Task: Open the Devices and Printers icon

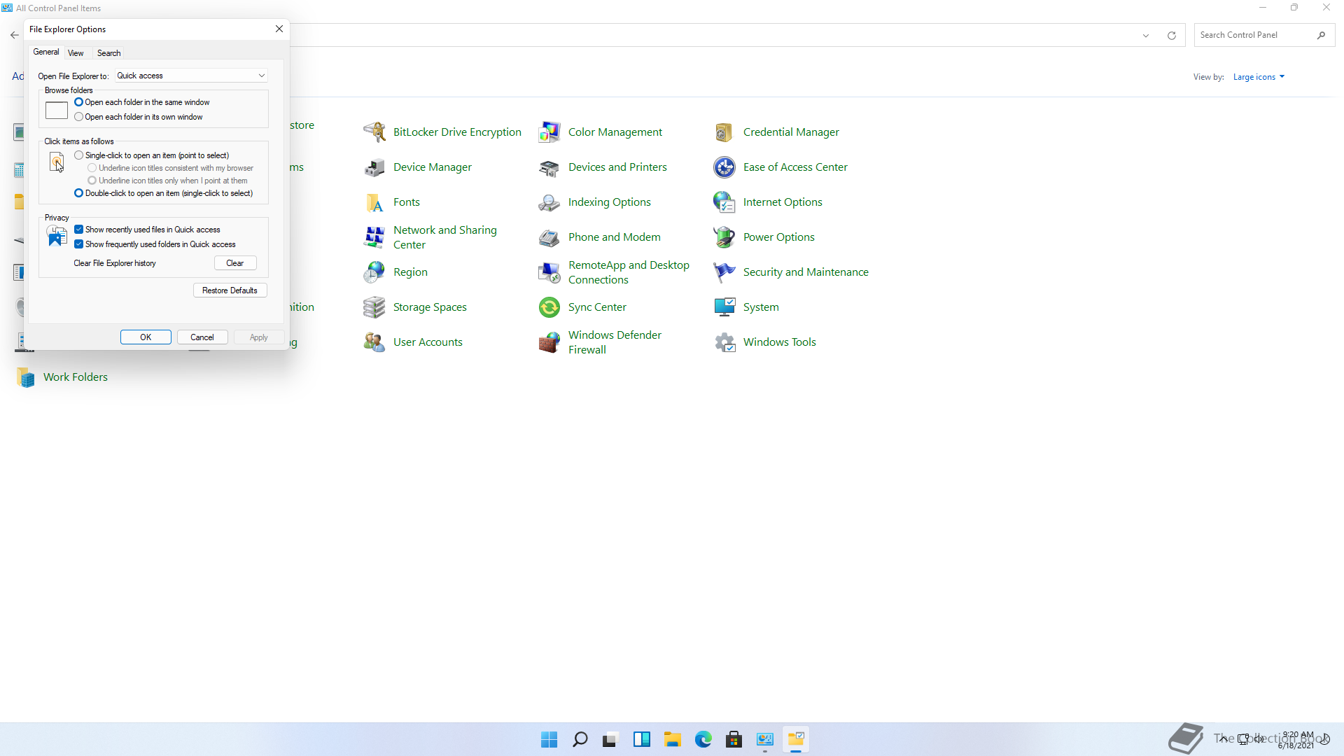Action: point(549,167)
